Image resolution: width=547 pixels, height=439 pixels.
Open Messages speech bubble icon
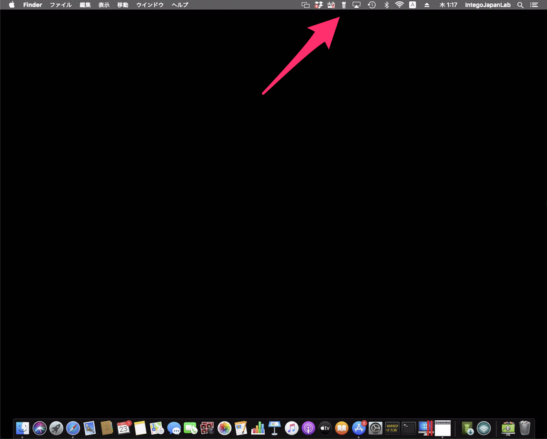click(x=173, y=428)
